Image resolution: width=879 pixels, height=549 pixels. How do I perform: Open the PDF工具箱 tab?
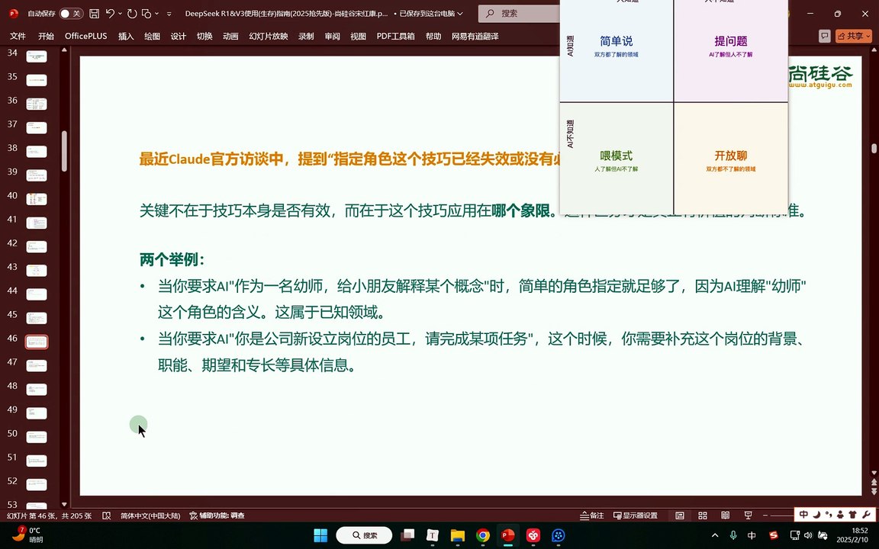[396, 36]
